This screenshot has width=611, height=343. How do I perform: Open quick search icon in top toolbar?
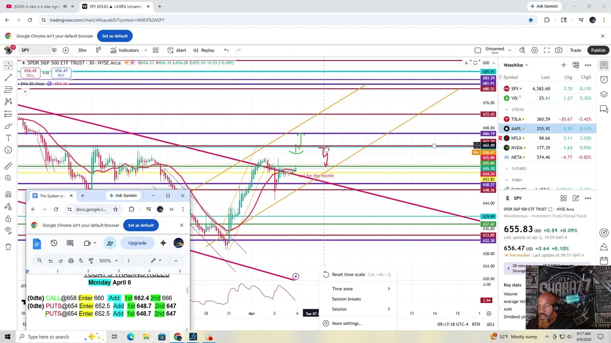tap(522, 50)
